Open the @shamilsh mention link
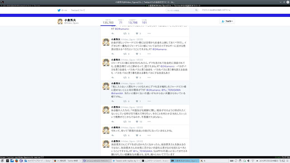 [x=117, y=93]
